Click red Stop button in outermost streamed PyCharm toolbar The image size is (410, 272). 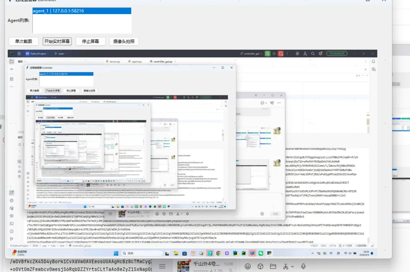point(281,54)
